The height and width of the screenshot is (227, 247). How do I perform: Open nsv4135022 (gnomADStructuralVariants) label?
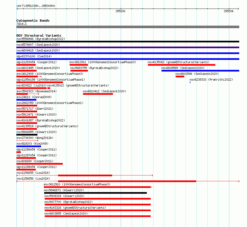(x=78, y=85)
